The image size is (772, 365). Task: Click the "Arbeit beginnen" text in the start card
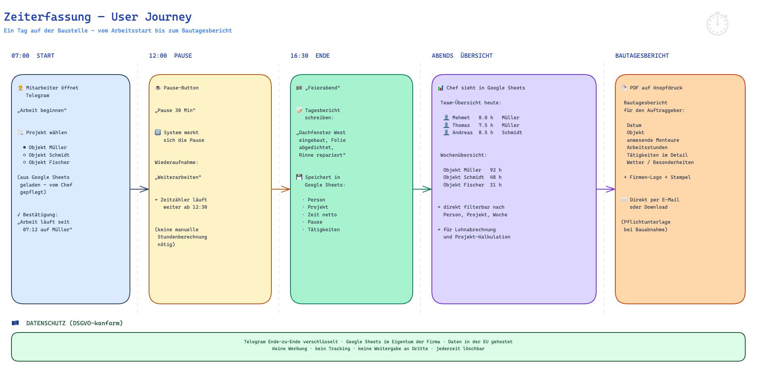(42, 110)
